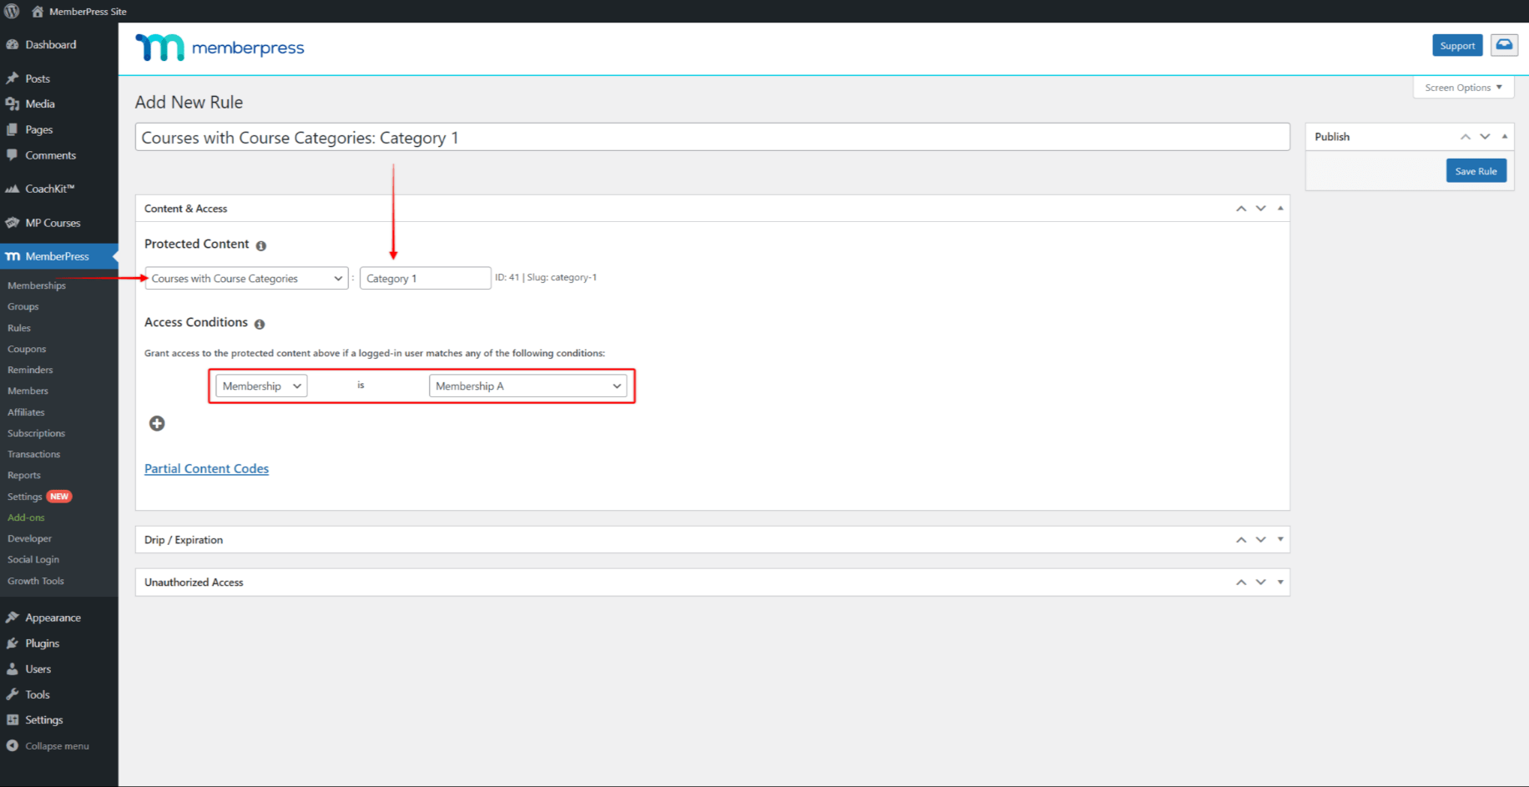
Task: Click the Protected Content info icon
Action: (x=261, y=245)
